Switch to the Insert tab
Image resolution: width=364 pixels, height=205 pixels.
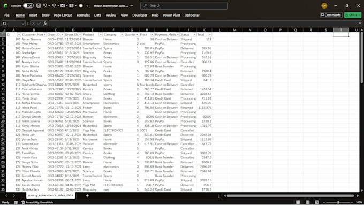point(33,15)
